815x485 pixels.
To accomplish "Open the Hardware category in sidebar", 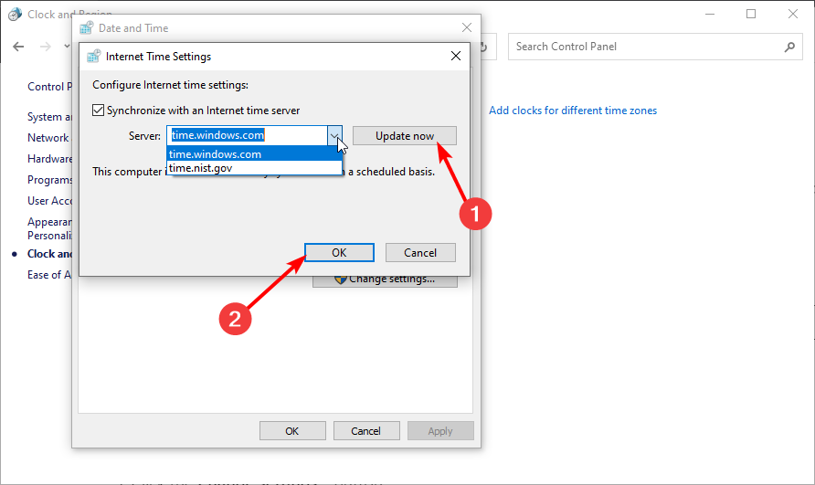I will pyautogui.click(x=49, y=159).
